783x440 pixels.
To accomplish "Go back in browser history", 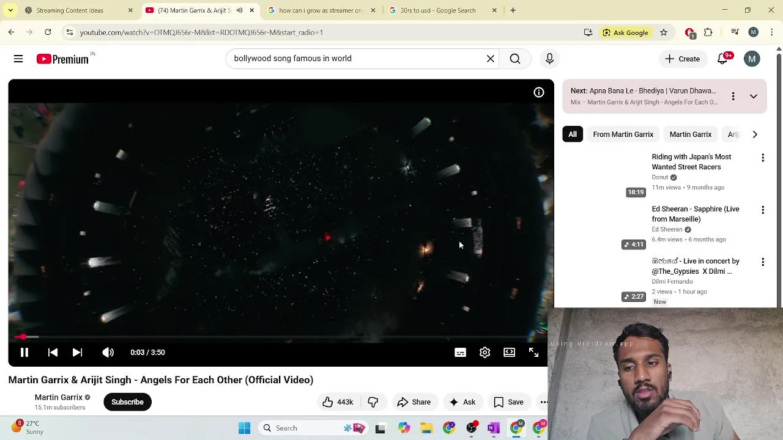I will pos(12,32).
